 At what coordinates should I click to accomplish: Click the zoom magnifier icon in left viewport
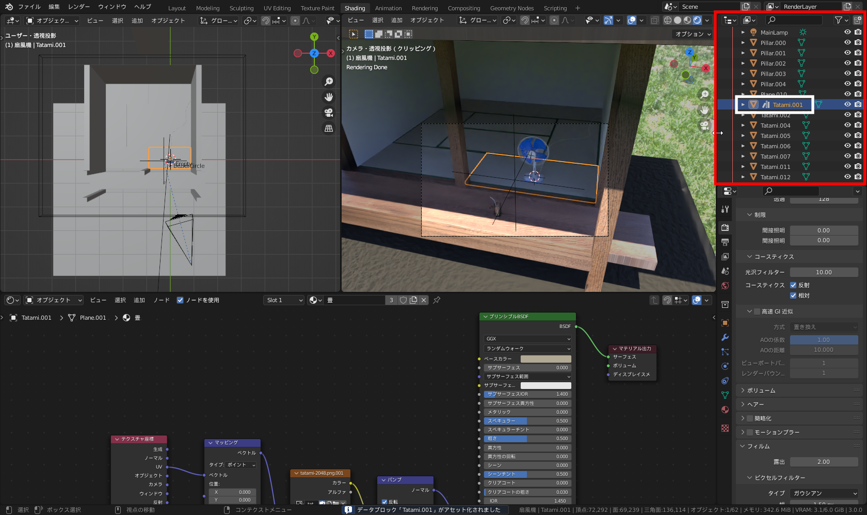coord(328,82)
